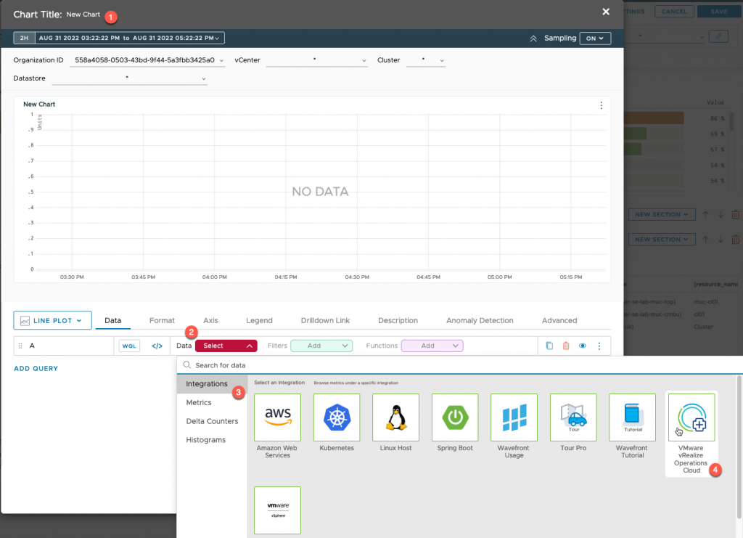Select the Amazon Web Services integration tile
Viewport: 743px width, 538px height.
[x=277, y=417]
